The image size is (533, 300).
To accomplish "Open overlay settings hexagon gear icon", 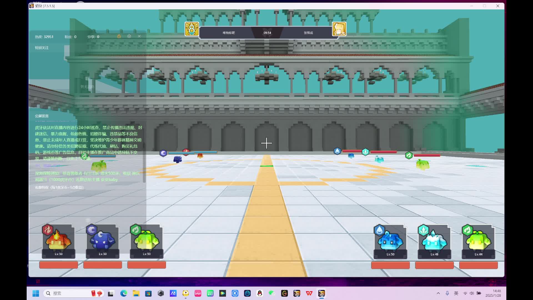I will tap(129, 36).
